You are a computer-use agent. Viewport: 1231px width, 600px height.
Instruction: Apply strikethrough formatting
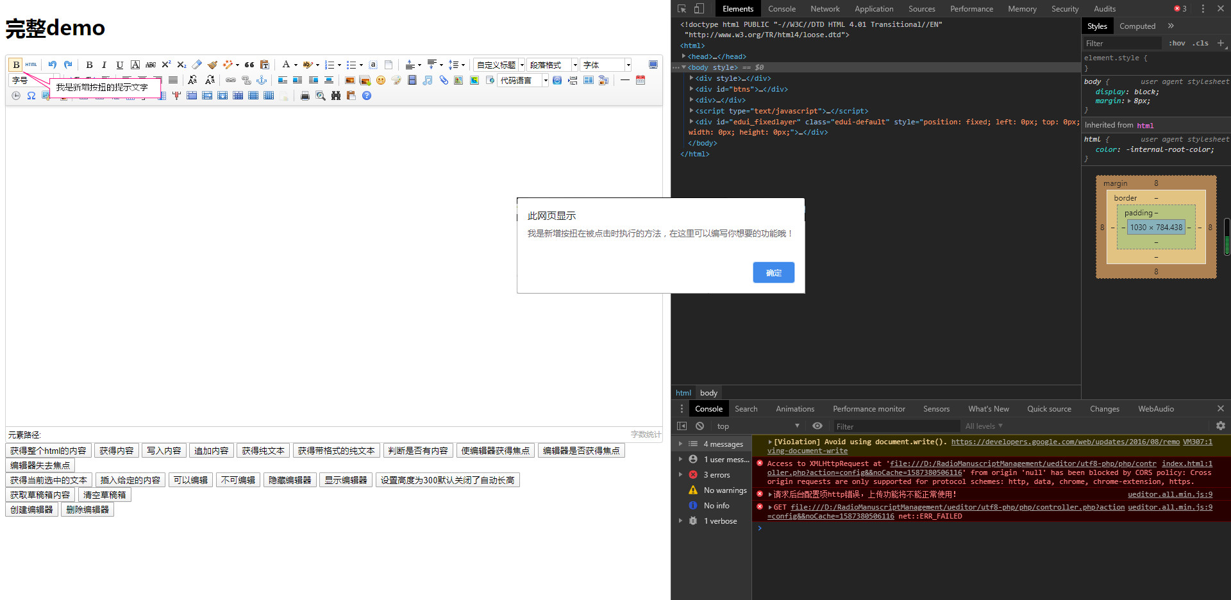click(x=151, y=65)
